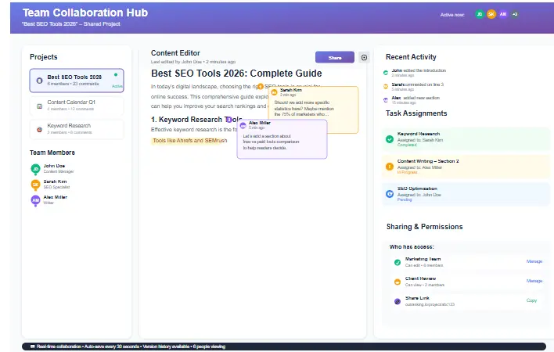The image size is (554, 352).
Task: Click the orange comment marker in the intro paragraph
Action: click(x=261, y=86)
